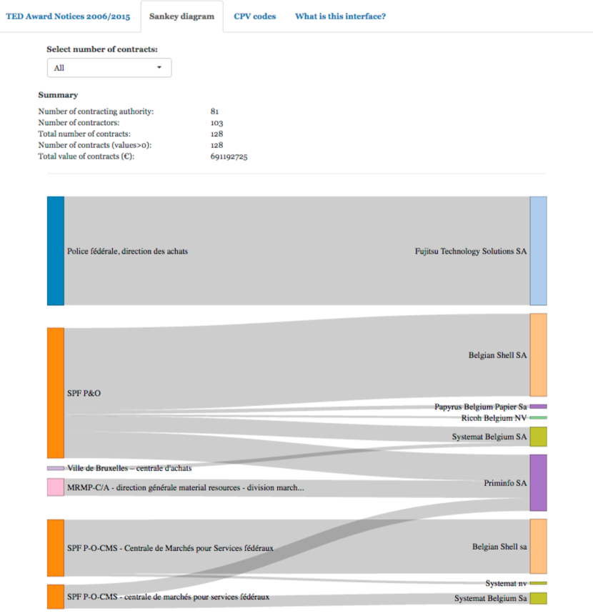
Task: Open the CPV codes tab
Action: click(x=255, y=16)
